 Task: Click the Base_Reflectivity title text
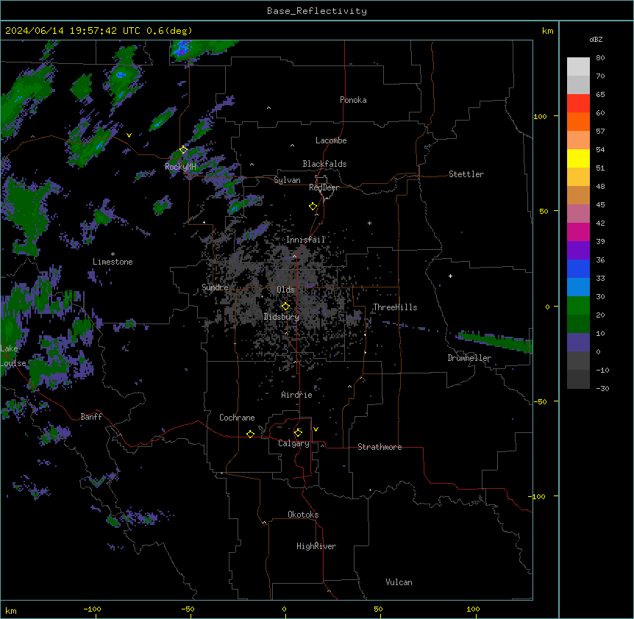pos(317,11)
